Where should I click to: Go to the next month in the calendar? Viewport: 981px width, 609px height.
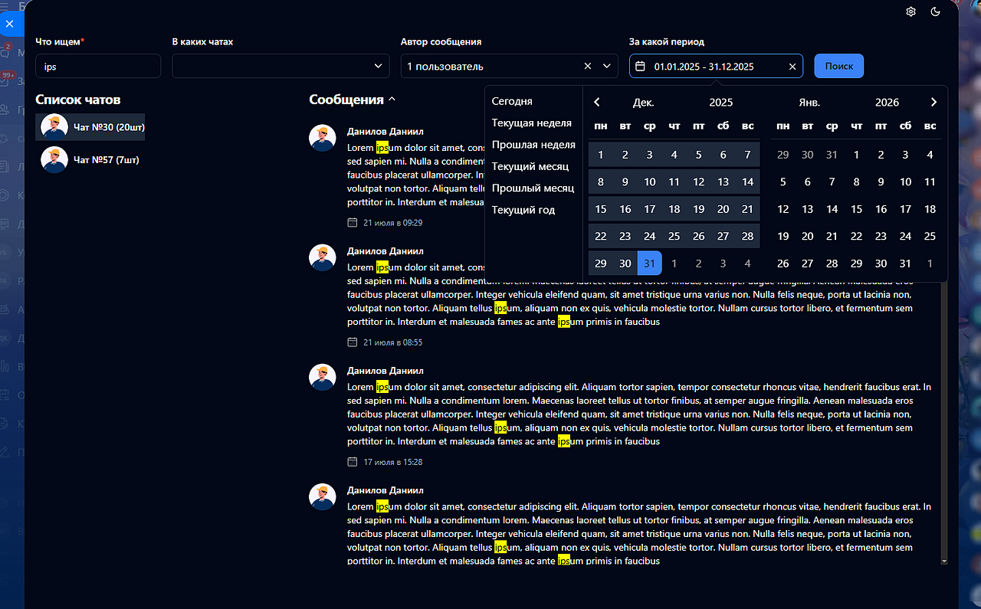tap(933, 102)
